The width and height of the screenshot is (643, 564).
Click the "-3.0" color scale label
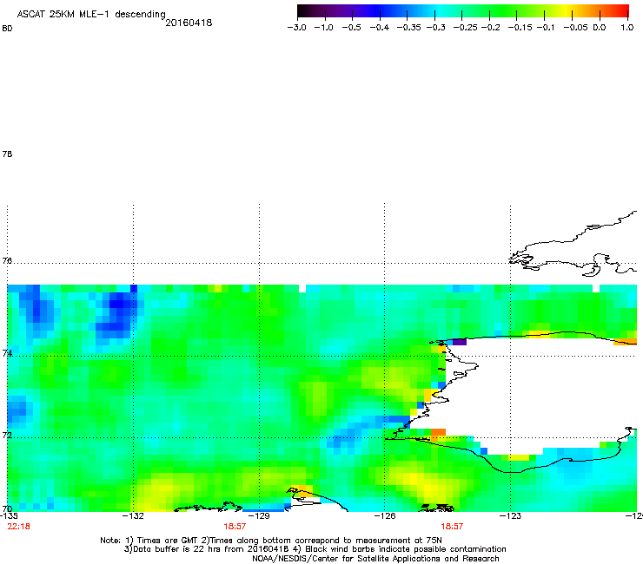[296, 28]
